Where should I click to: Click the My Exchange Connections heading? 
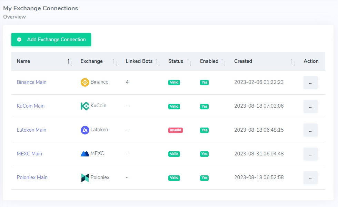pyautogui.click(x=41, y=8)
